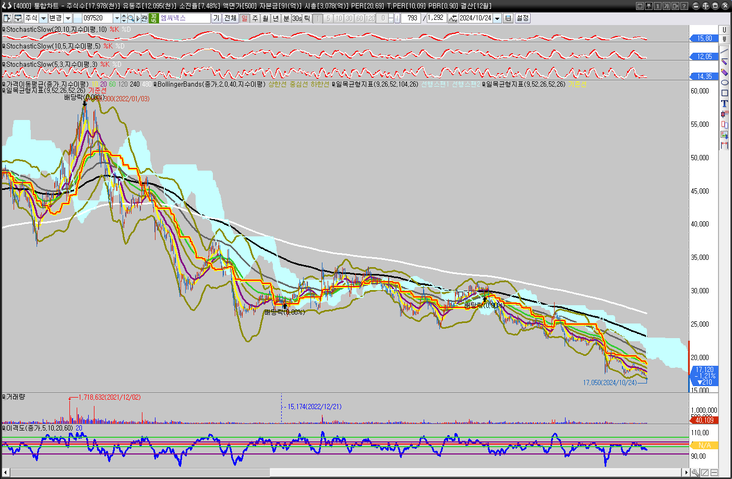This screenshot has height=479, width=732.
Task: Open the 변경 dropdown arrow
Action: [68, 18]
